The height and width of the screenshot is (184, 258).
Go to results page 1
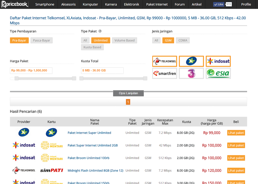coord(128,102)
